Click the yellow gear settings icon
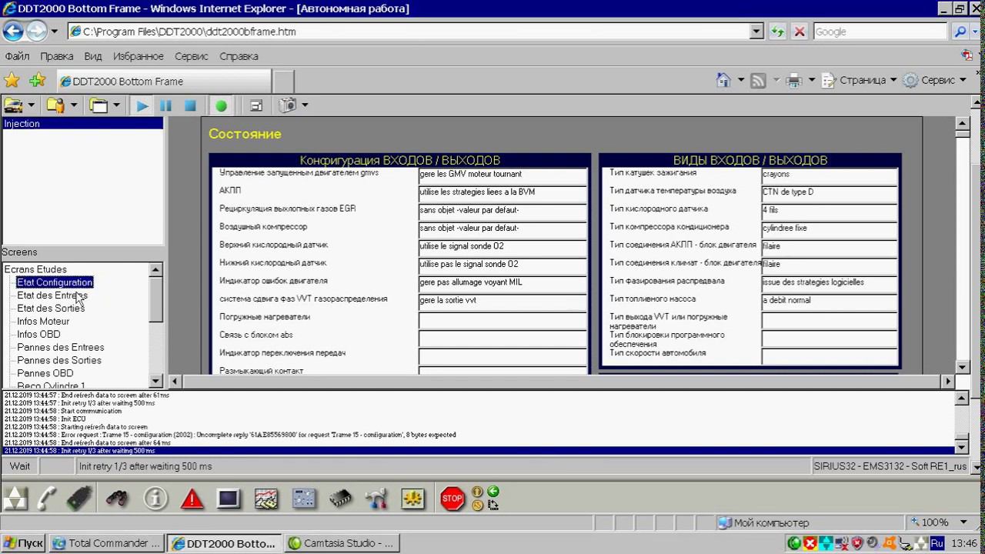Screen dimensions: 985x554 pos(413,499)
